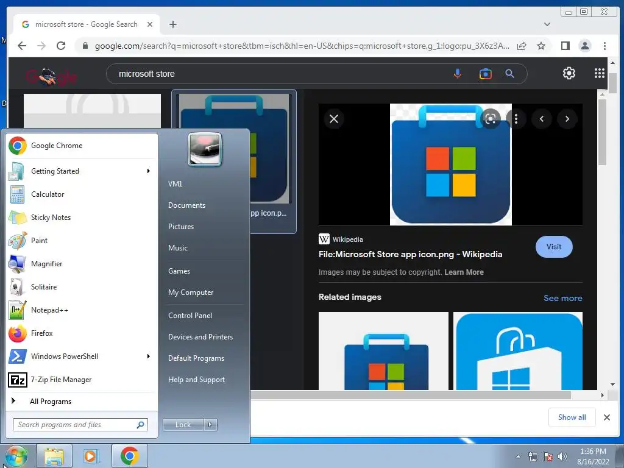Start Solitaire game
This screenshot has width=624, height=468.
[x=82, y=287]
